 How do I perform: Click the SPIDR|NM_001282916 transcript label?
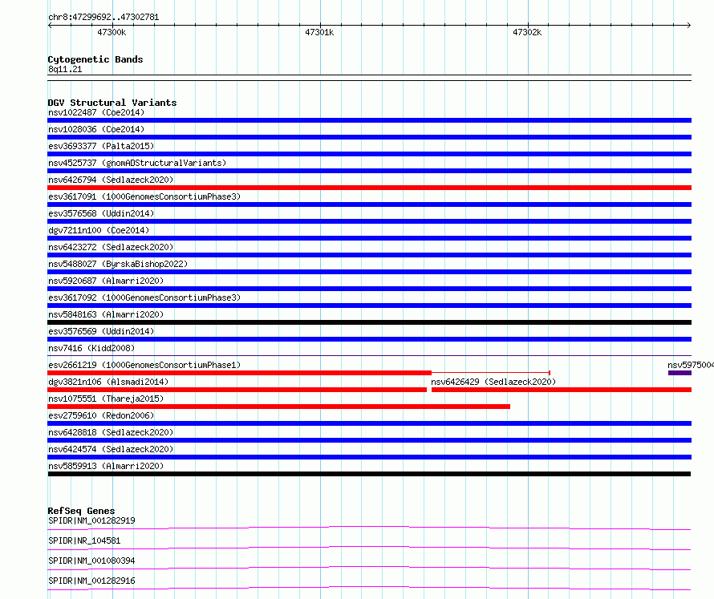(x=91, y=581)
